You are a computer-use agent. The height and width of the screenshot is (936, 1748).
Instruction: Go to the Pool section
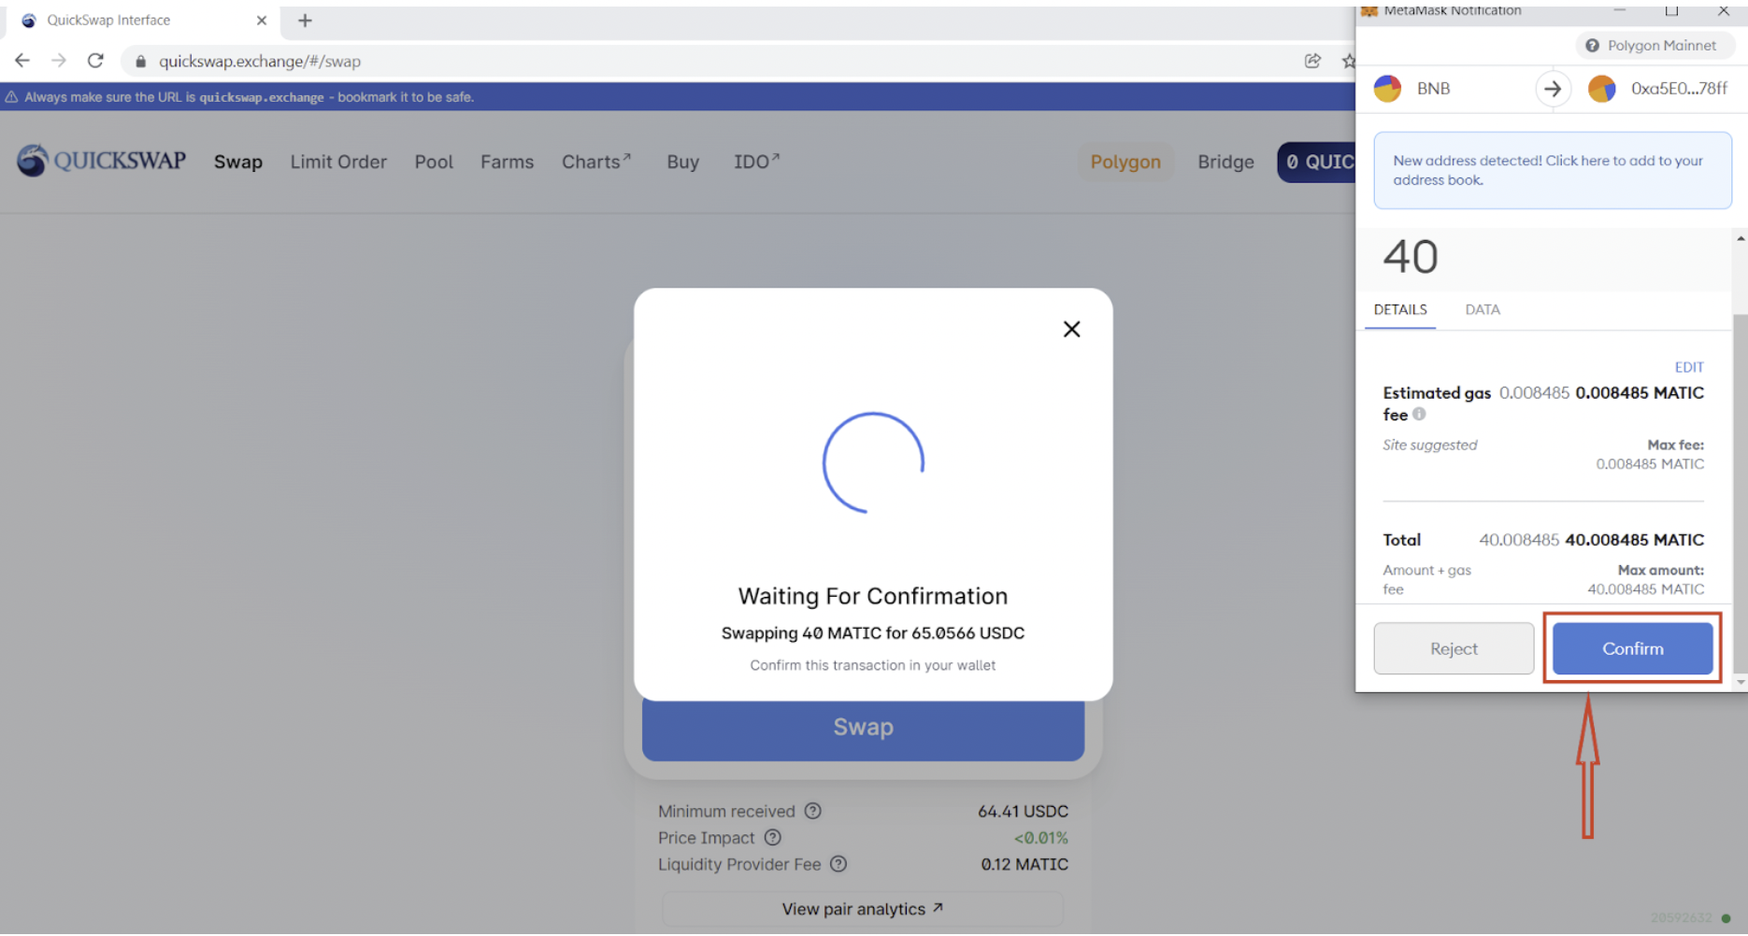click(434, 162)
